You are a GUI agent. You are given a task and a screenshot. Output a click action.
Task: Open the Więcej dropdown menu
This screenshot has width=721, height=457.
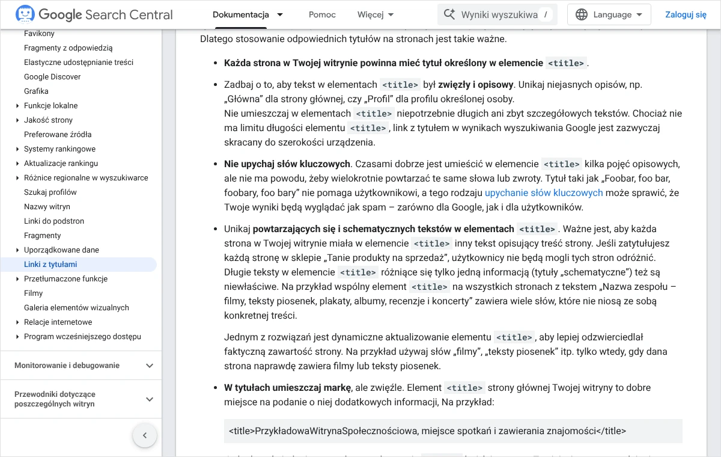(x=376, y=14)
